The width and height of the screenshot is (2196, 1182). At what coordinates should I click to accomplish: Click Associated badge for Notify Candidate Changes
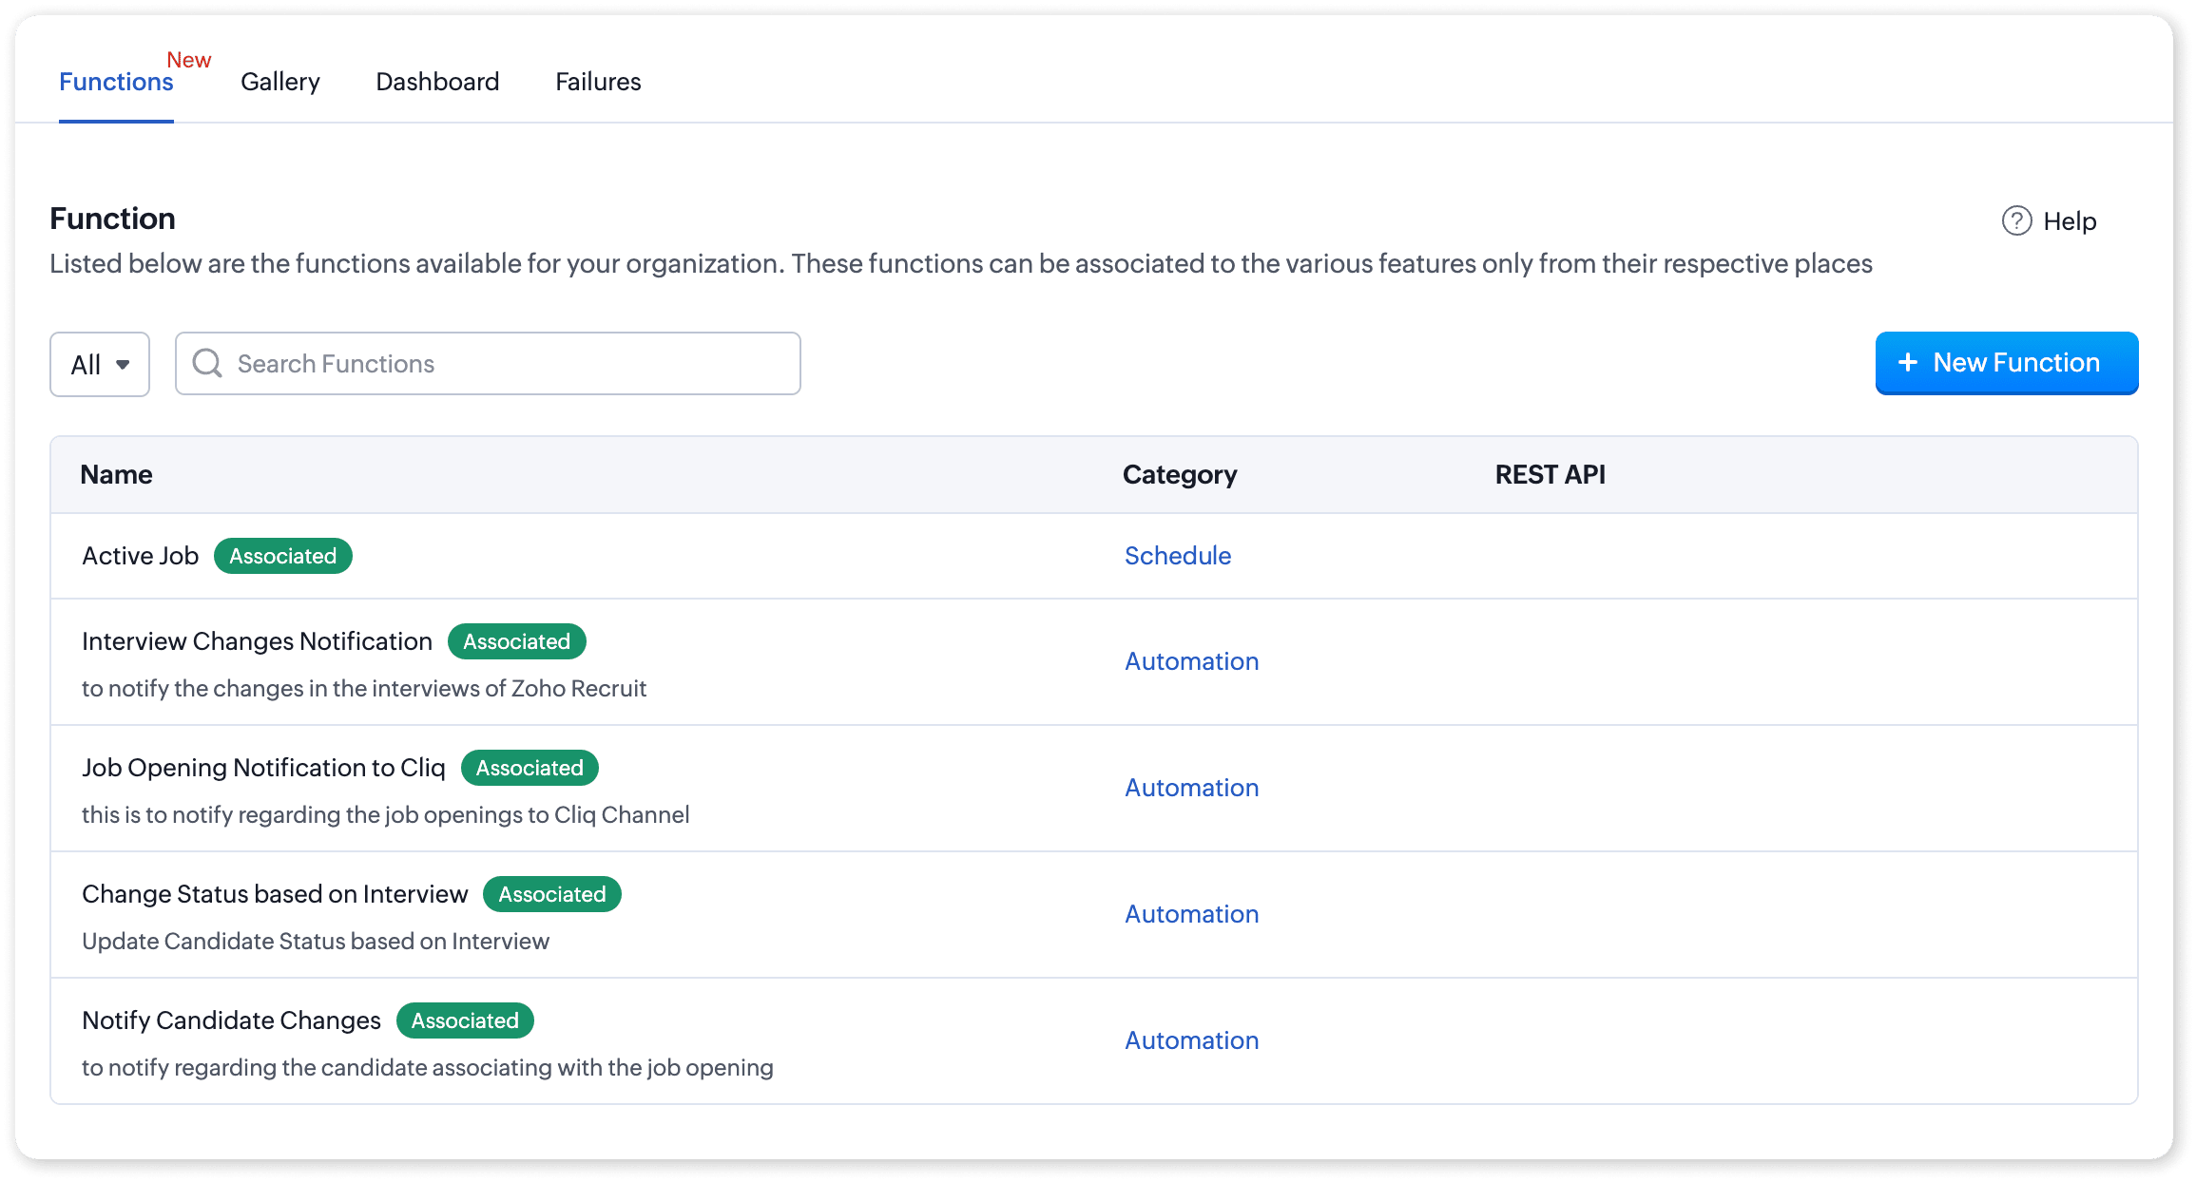pyautogui.click(x=465, y=1020)
